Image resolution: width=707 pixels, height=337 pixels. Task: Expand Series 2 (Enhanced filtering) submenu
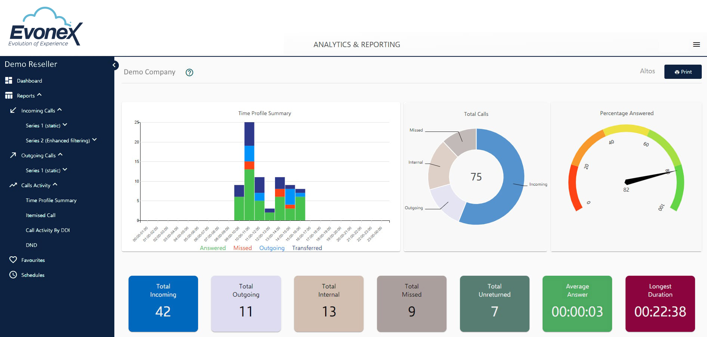pyautogui.click(x=95, y=140)
